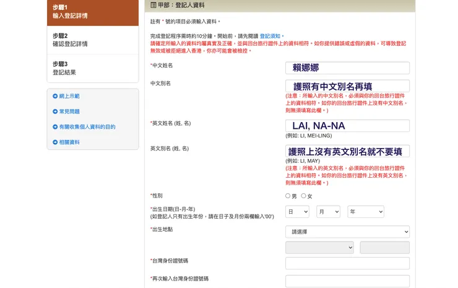Open the 年 birth year dropdown
This screenshot has height=288, width=458.
pos(366,212)
